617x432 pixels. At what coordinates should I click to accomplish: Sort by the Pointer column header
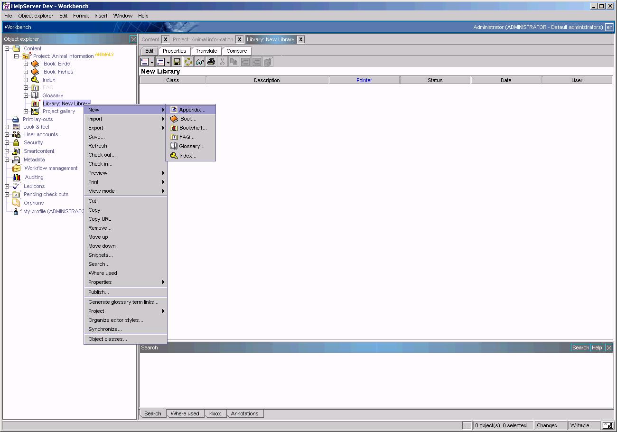364,80
